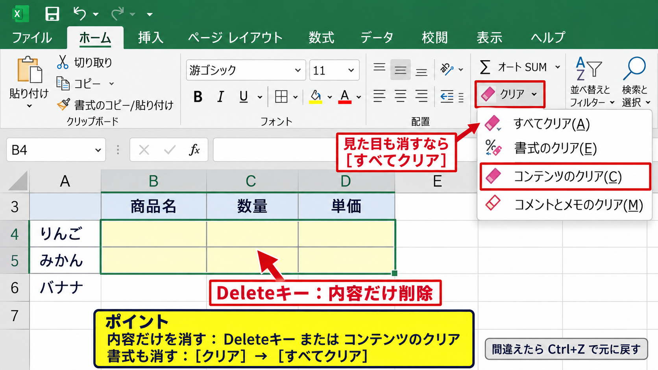Viewport: 658px width, 370px height.
Task: Click the 切り取り scissors icon
Action: (x=63, y=62)
